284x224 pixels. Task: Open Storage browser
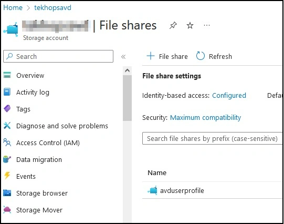[42, 194]
